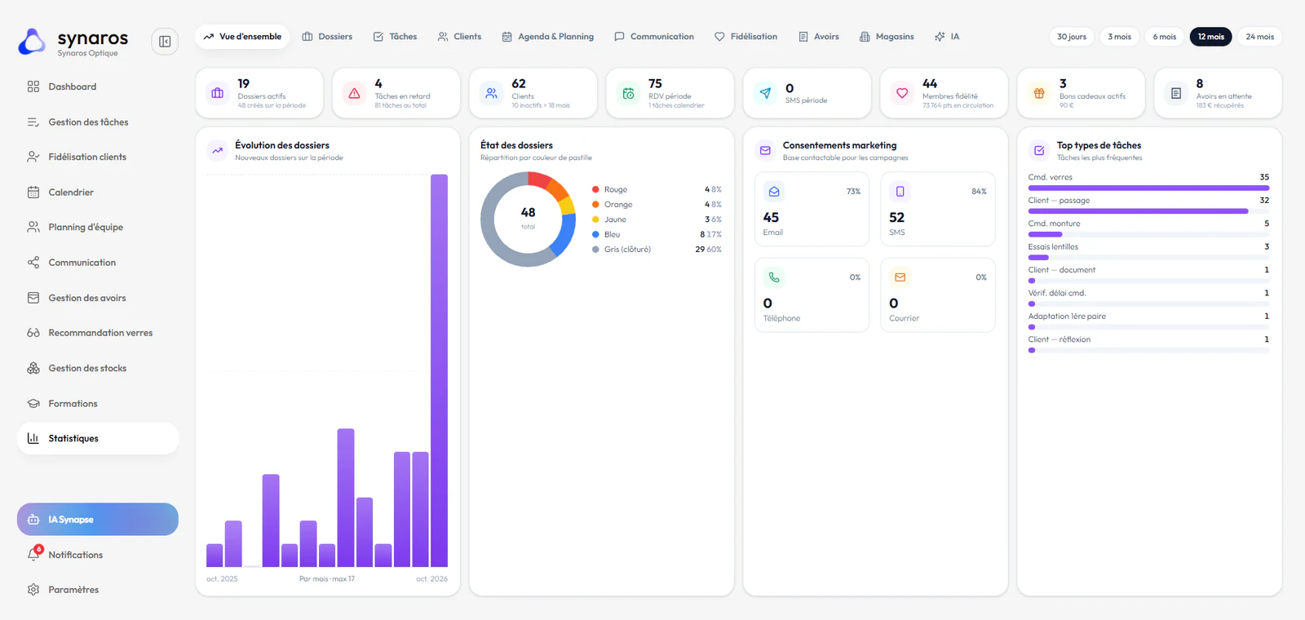Select the 3 mois period
The width and height of the screenshot is (1305, 620).
pos(1120,37)
